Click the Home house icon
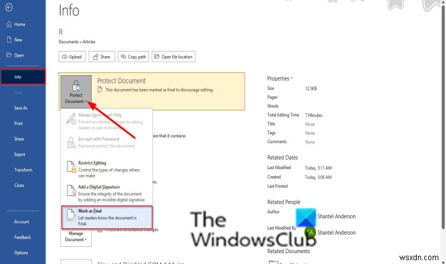 (9, 24)
